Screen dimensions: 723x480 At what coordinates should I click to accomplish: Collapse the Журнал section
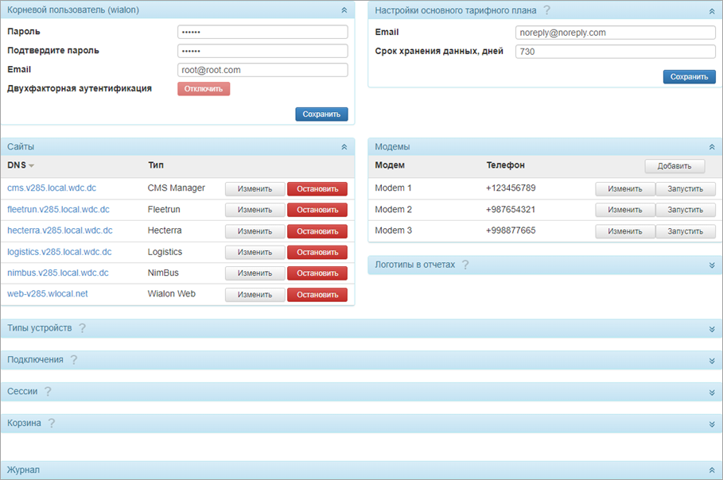[712, 470]
